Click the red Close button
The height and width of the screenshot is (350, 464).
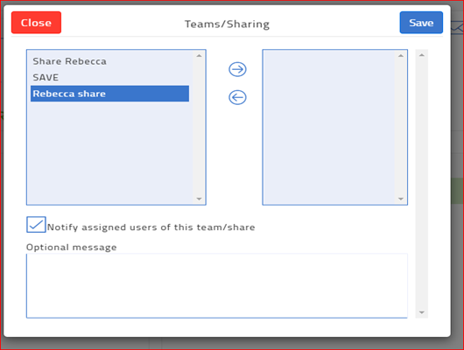36,23
